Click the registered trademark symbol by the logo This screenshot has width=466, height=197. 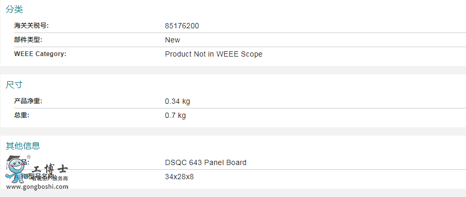click(28, 157)
